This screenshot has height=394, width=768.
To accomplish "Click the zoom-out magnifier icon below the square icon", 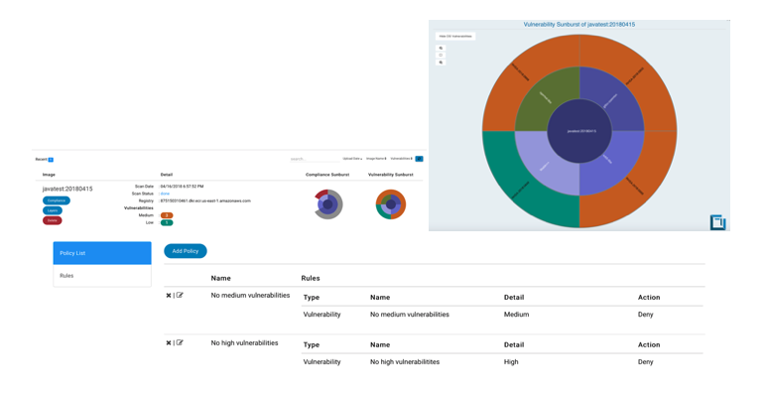I will 441,63.
